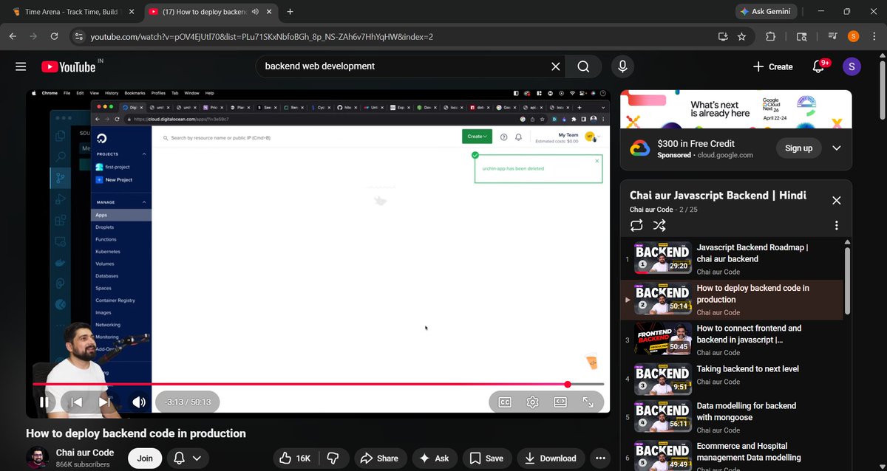Open more actions ellipsis under video

[x=600, y=458]
